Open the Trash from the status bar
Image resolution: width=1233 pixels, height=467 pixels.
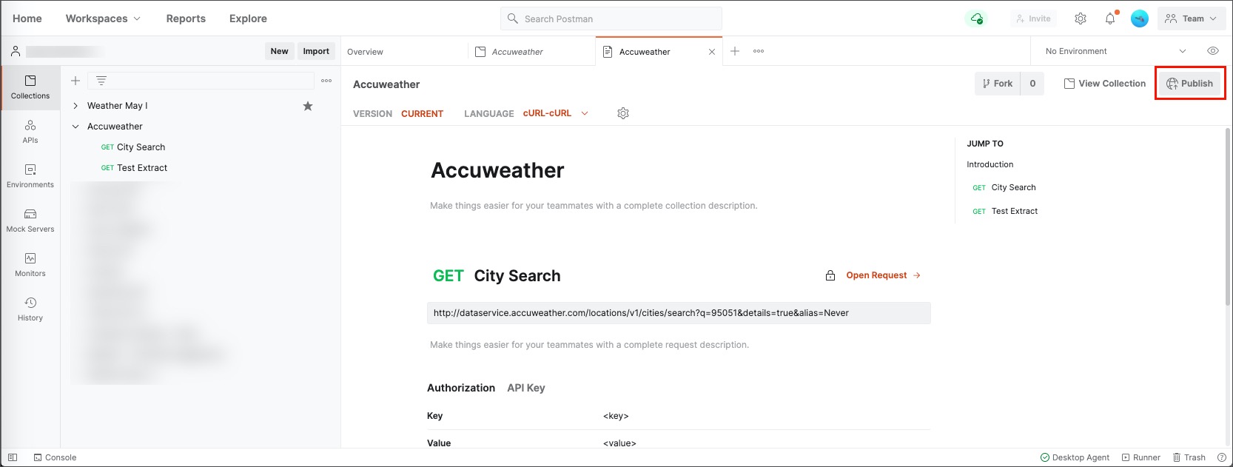(1189, 457)
